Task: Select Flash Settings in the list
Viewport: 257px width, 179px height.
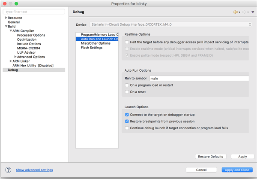Action: click(91, 48)
